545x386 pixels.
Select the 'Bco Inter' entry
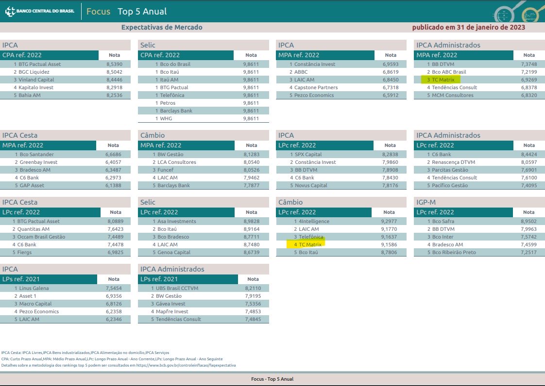(x=443, y=237)
